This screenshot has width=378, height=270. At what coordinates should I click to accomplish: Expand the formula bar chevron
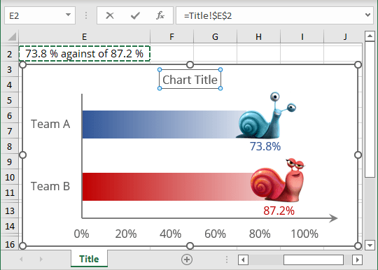(368, 15)
